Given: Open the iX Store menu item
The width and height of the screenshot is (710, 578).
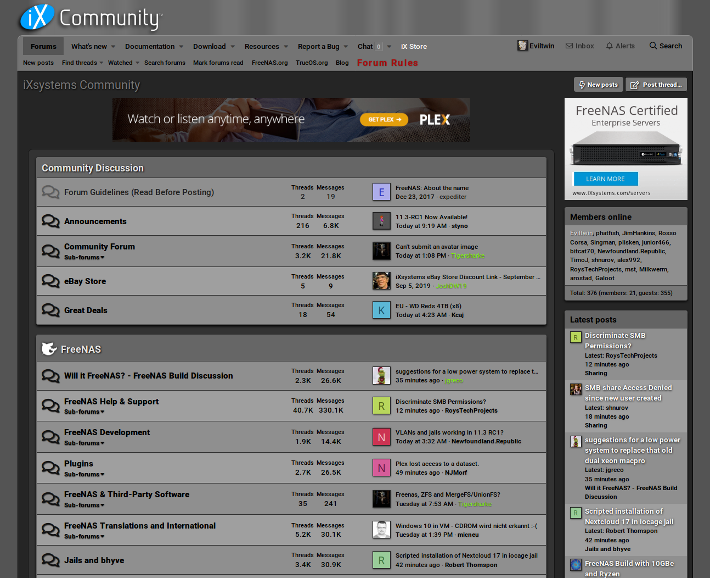Looking at the screenshot, I should click(x=414, y=47).
